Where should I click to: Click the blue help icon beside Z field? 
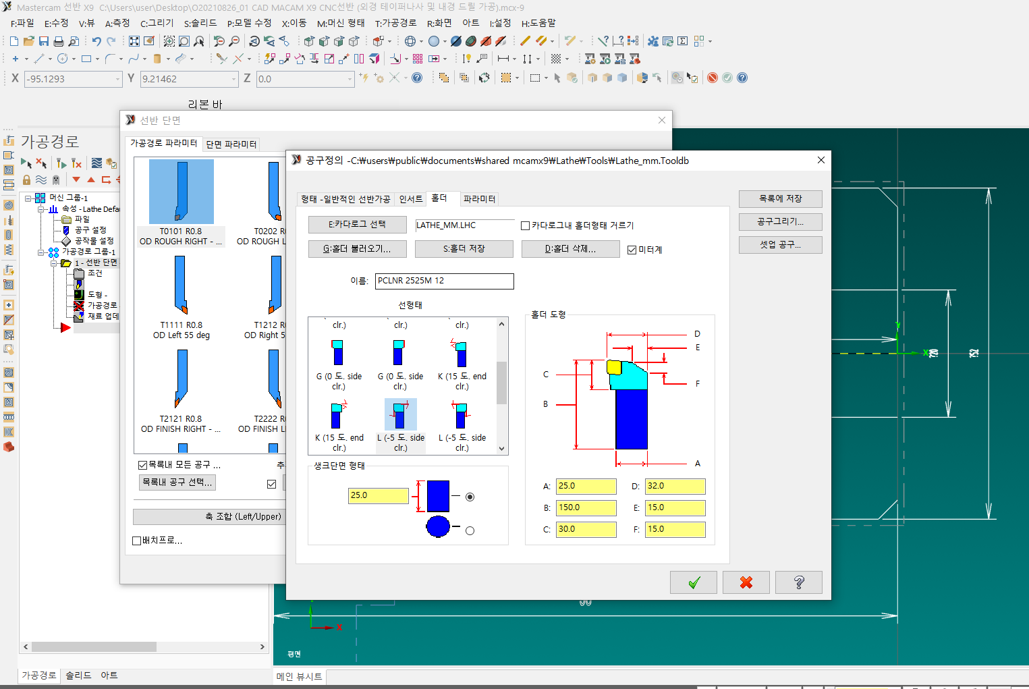pos(417,78)
